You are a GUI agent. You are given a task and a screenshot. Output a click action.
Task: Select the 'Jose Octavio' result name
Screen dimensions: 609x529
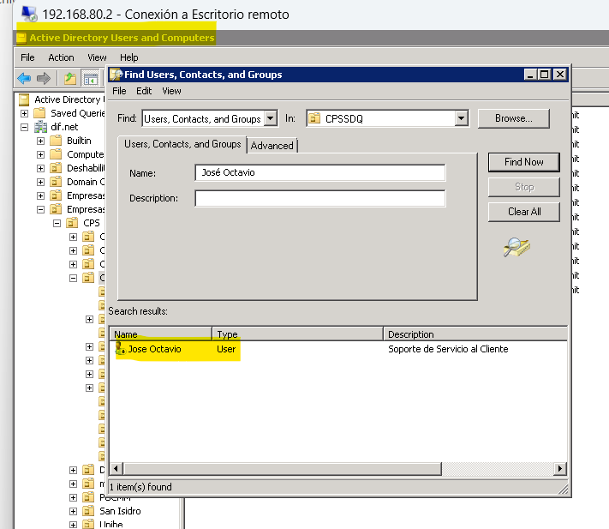[x=154, y=349]
